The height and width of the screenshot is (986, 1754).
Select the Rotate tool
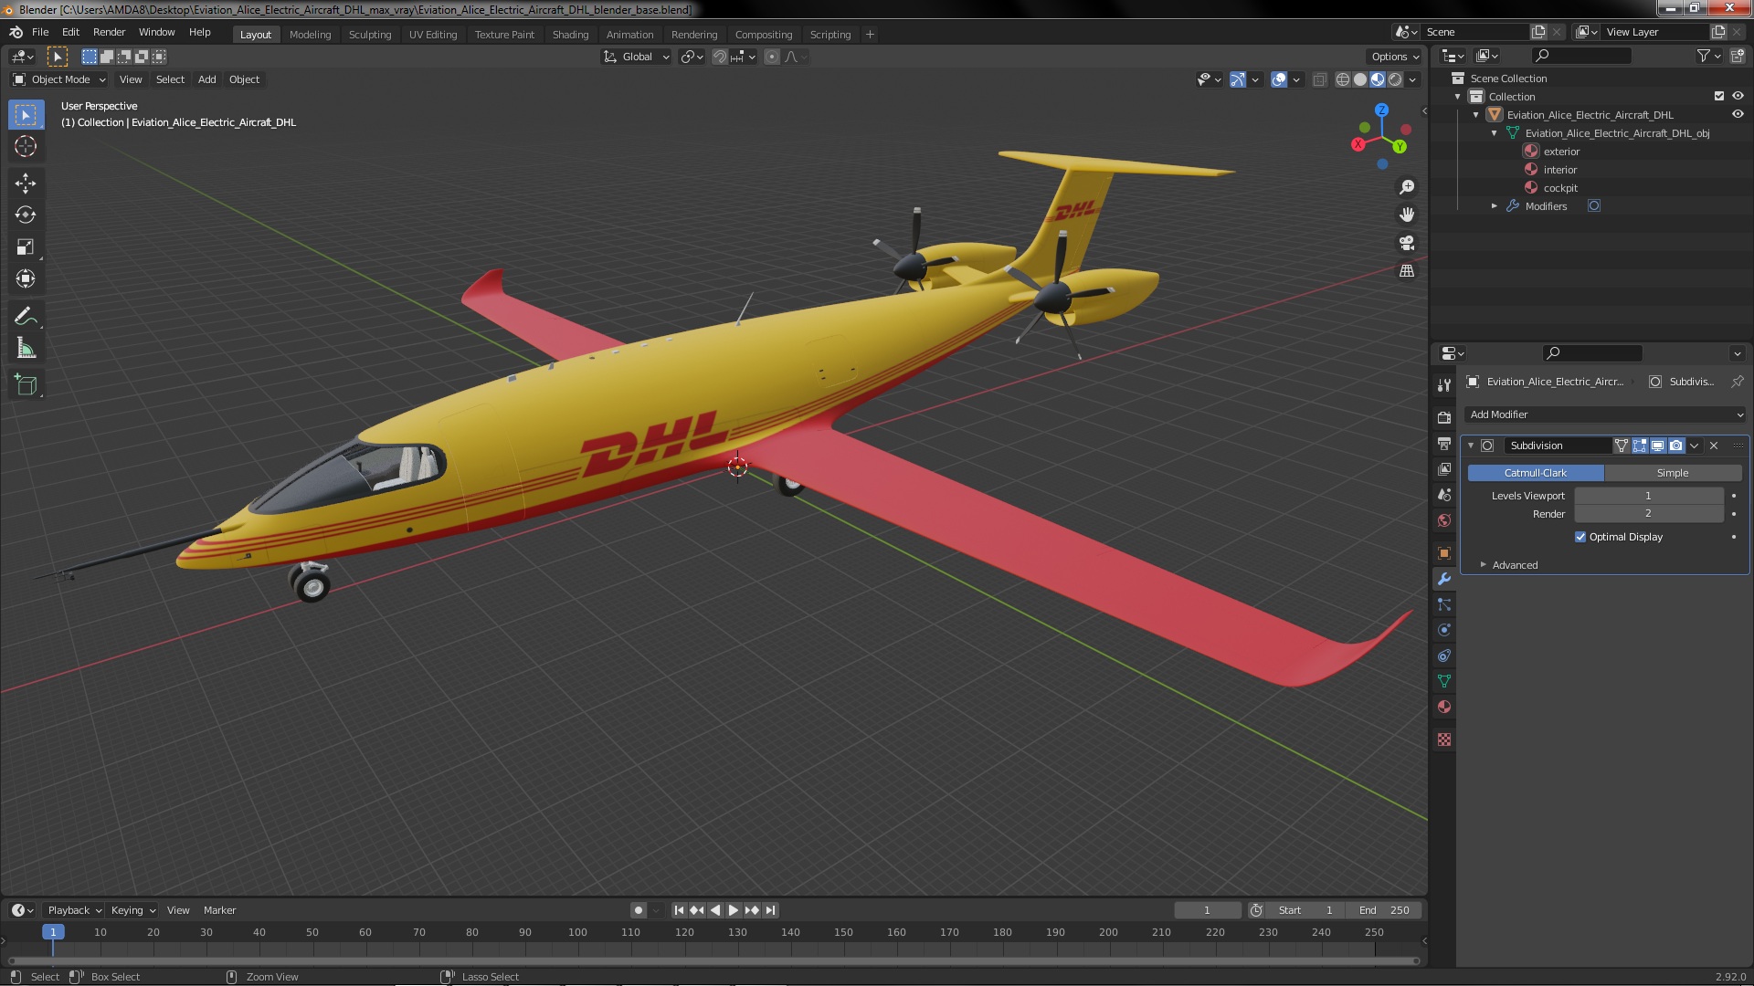click(x=26, y=215)
